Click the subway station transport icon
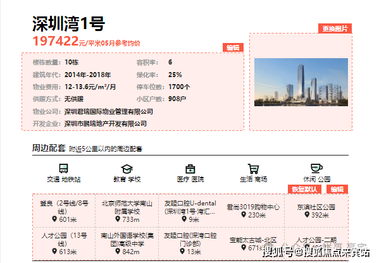Viewport: 379px width, 263px height. click(x=63, y=168)
